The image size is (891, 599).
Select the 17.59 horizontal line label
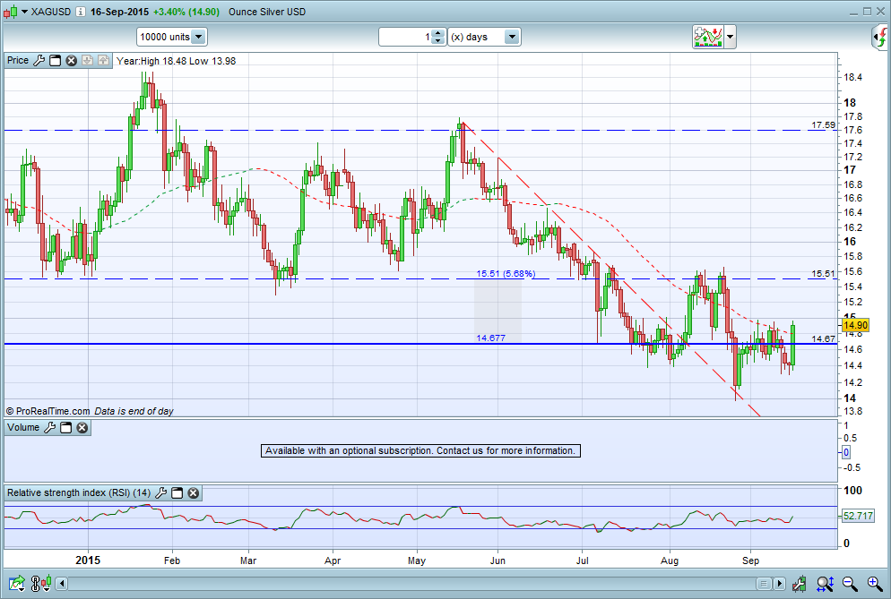823,125
